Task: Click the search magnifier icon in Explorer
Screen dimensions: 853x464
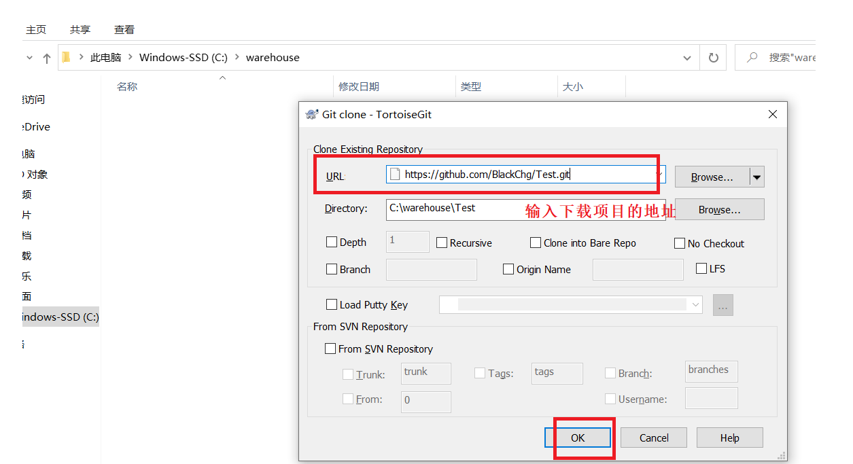Action: point(752,58)
